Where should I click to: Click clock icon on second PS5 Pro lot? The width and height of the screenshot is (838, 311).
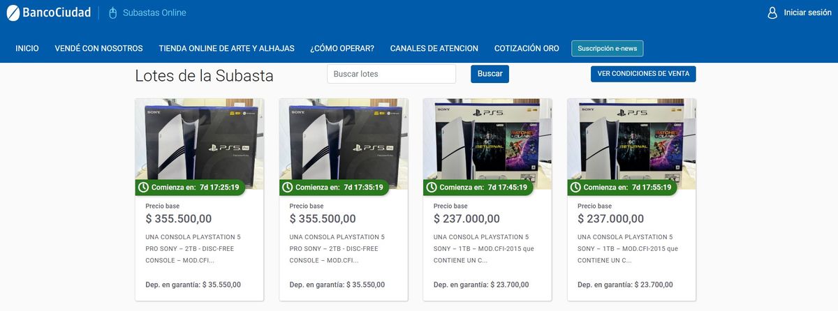[288, 187]
